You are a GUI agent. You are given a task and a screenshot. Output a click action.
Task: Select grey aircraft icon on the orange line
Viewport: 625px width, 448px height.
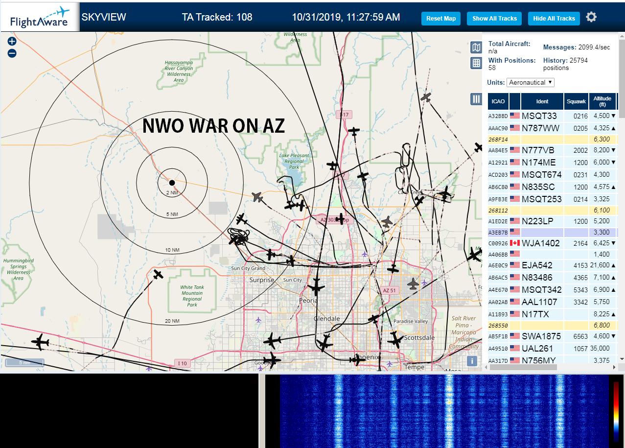[257, 197]
